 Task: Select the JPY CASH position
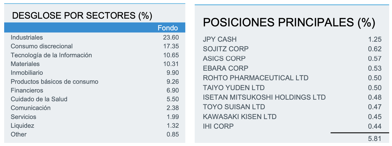[220, 39]
